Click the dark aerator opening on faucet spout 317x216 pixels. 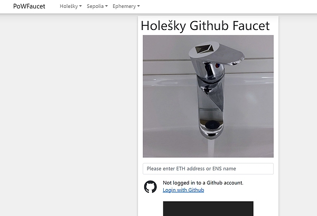pos(211,124)
